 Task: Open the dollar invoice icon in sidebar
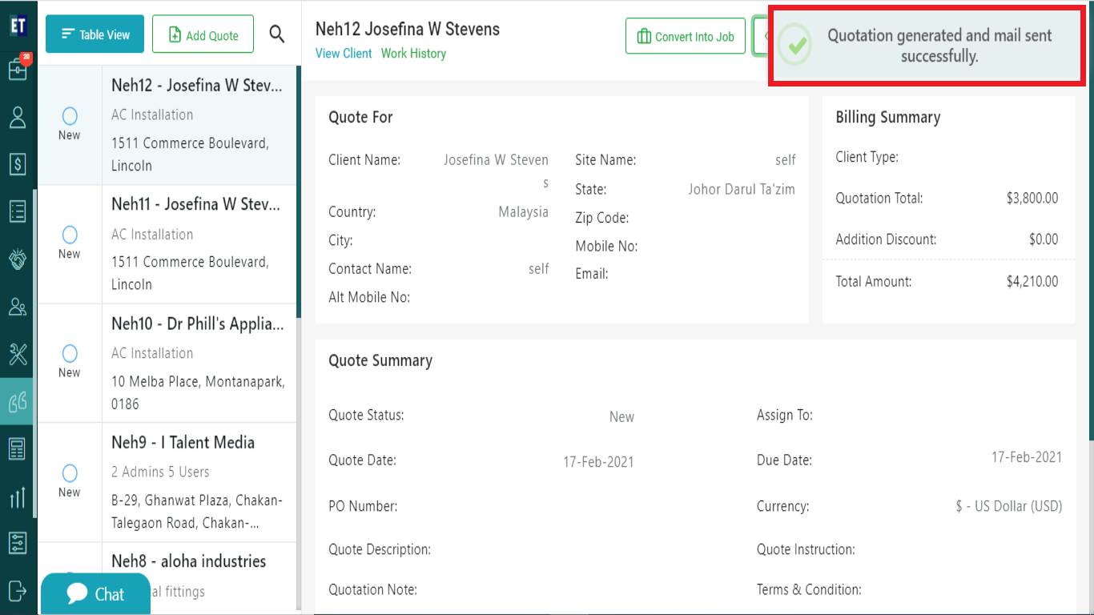point(18,164)
